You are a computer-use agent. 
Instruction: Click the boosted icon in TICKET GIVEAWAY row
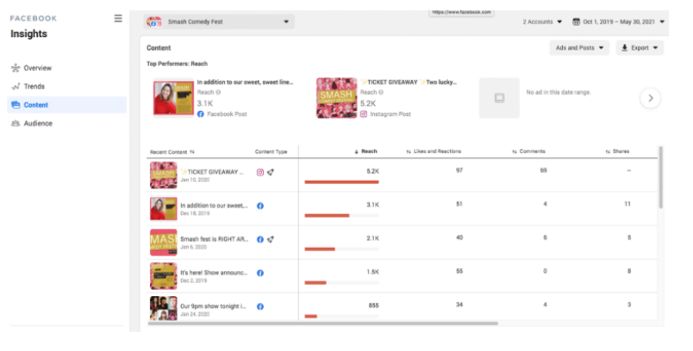tap(271, 172)
